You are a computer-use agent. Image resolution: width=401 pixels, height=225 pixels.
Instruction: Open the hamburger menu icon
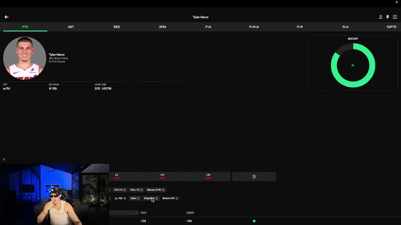pos(395,17)
